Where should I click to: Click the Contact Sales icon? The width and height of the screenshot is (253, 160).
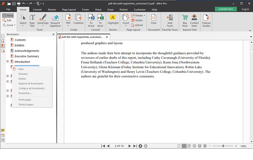(194, 17)
